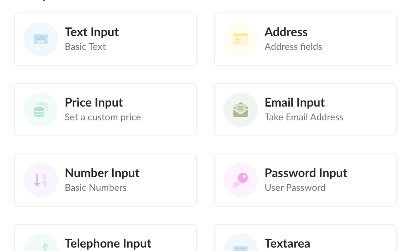This screenshot has height=251, width=410.
Task: Select the Password Input title
Action: [306, 173]
